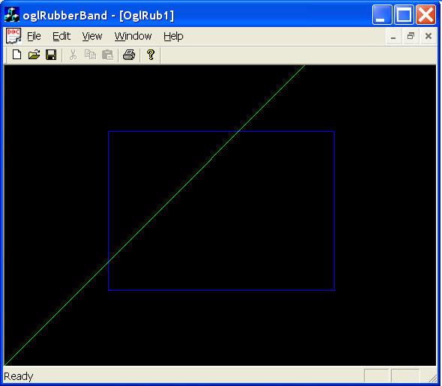This screenshot has height=386, width=442.
Task: Click the document icon beside File menu
Action: (14, 36)
